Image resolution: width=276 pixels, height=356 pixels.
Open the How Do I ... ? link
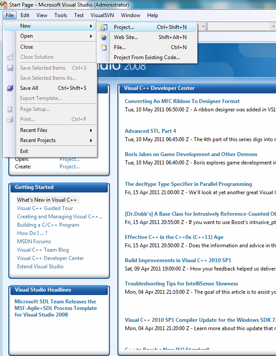[32, 233]
